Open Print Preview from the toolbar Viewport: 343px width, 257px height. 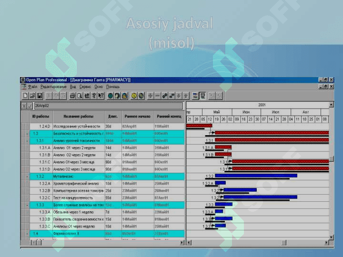point(80,96)
